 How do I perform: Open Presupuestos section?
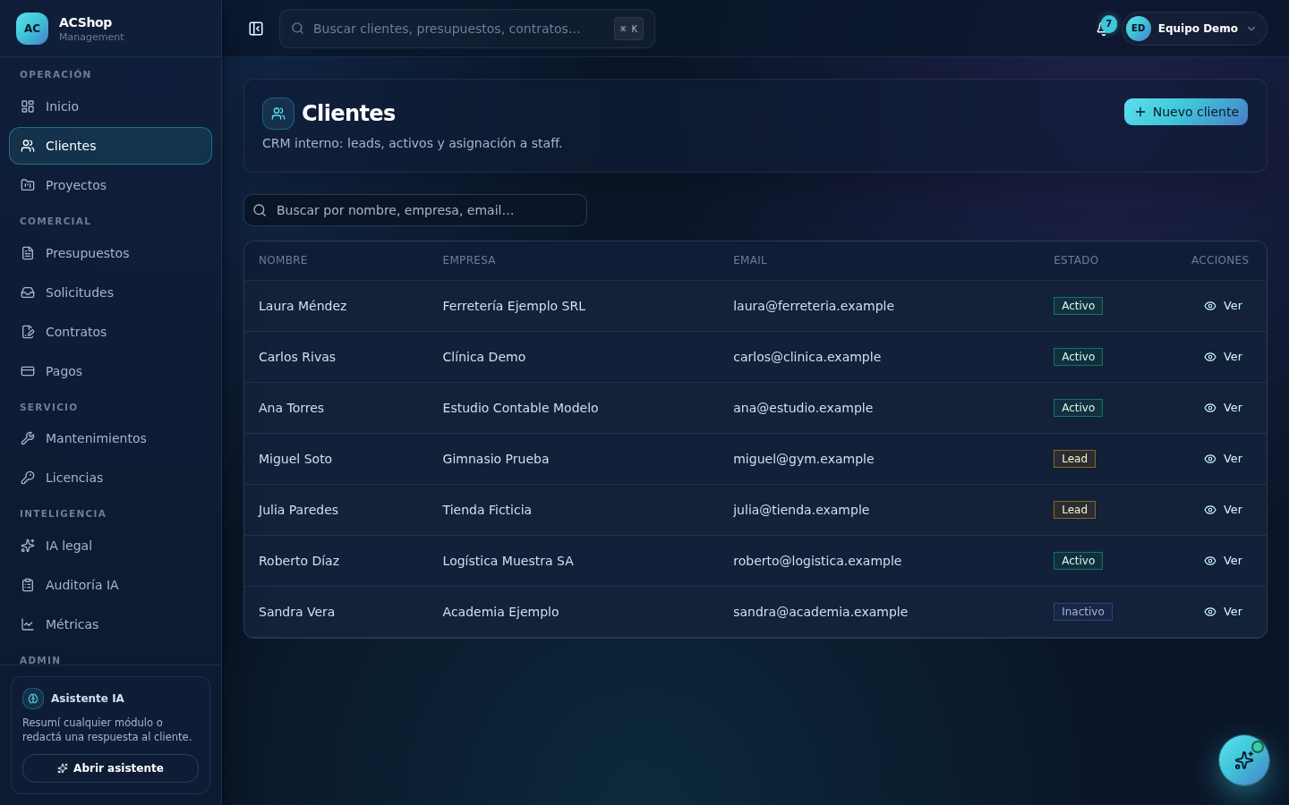[x=110, y=253]
